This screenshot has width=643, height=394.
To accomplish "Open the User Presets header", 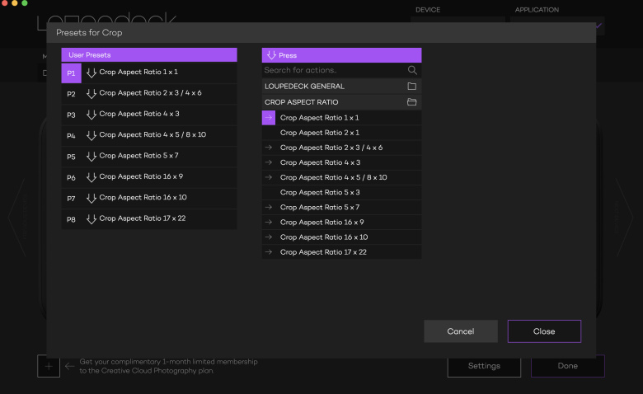I will 149,55.
